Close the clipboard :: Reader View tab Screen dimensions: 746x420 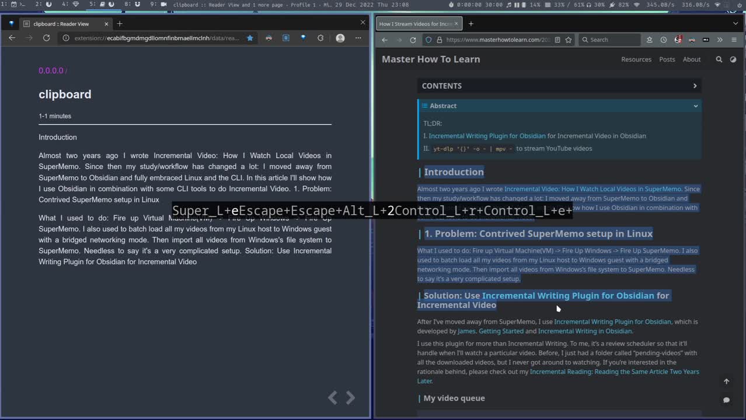(x=106, y=24)
